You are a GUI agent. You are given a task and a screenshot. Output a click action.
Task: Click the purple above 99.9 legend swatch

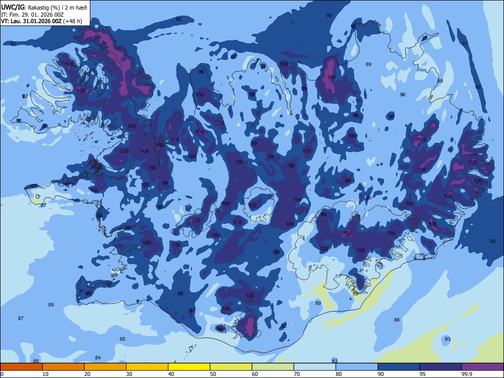click(x=482, y=367)
